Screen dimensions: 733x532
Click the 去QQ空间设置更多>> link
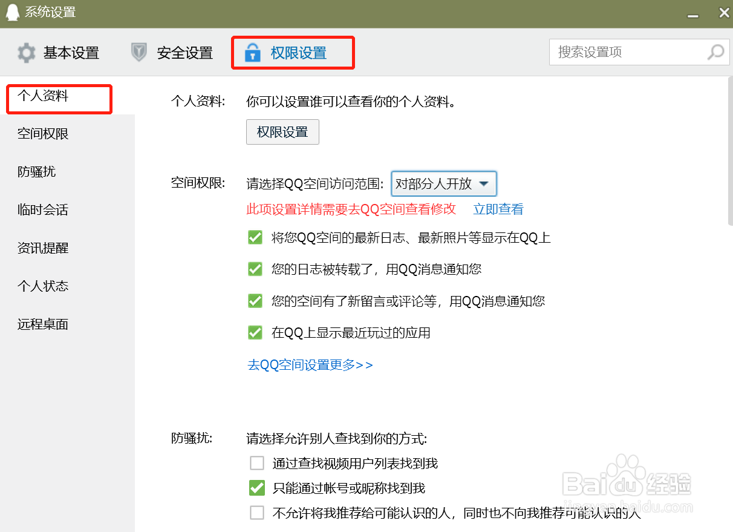click(310, 365)
